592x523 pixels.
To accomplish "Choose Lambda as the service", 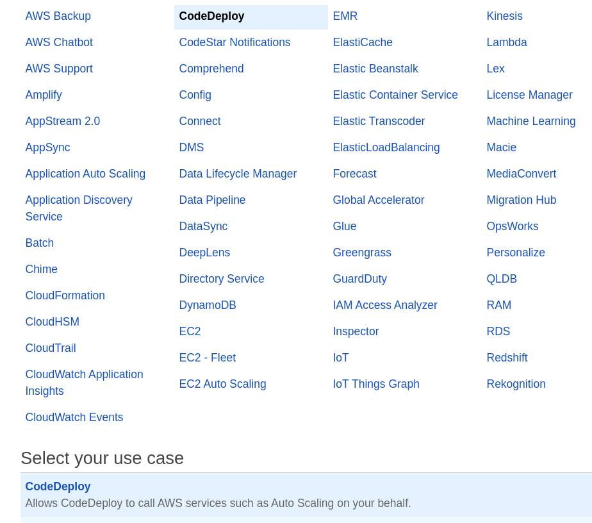I will tap(507, 42).
